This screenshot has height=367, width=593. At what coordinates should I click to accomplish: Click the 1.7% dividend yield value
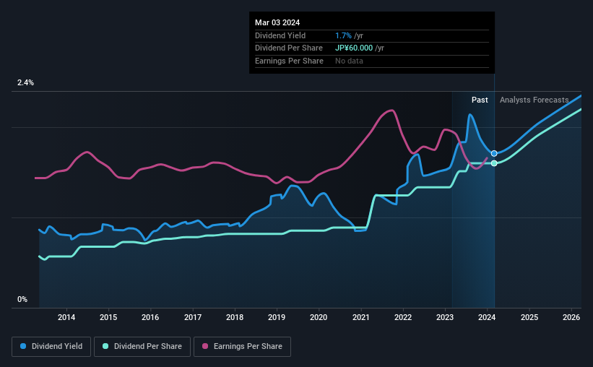[x=343, y=35]
